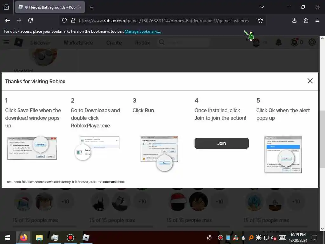Click the Thanks for visiting Roblox title

coord(35,82)
